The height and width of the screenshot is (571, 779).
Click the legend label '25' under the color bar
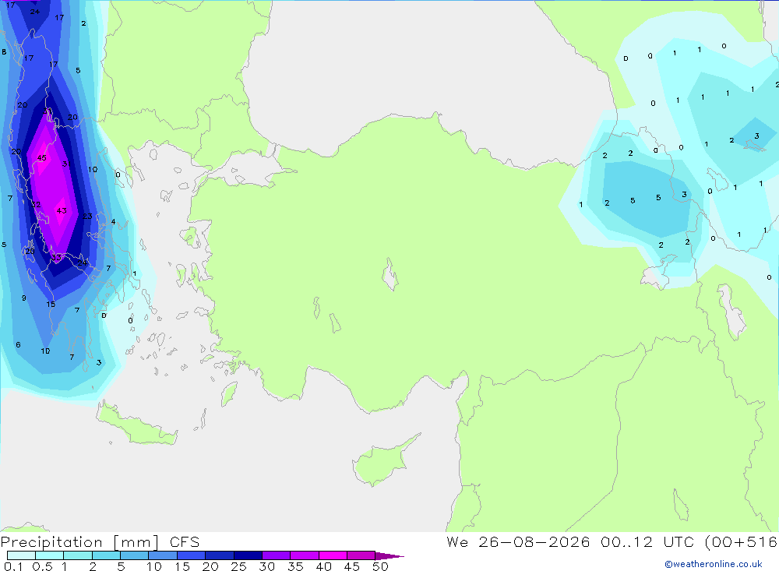tap(238, 566)
